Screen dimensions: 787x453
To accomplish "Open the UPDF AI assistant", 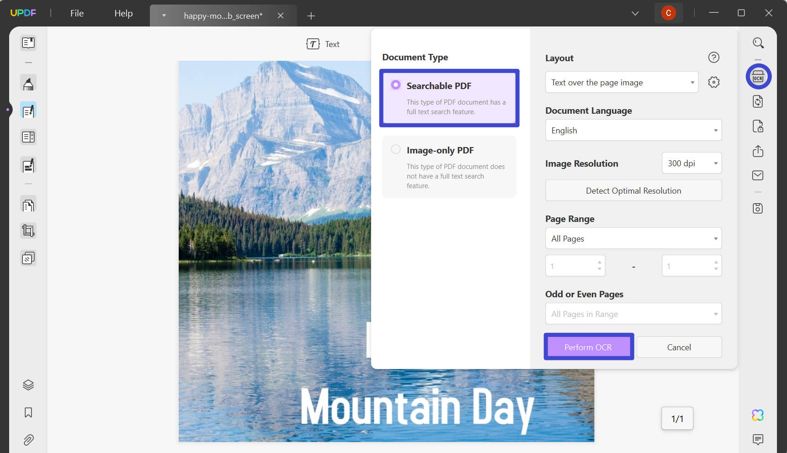I will (x=758, y=415).
